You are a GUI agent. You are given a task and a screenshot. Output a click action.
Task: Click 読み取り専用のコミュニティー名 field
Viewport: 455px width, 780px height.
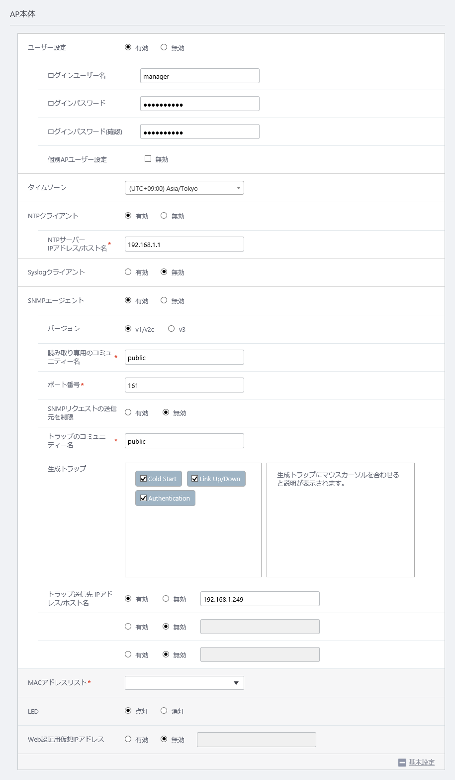coord(184,357)
